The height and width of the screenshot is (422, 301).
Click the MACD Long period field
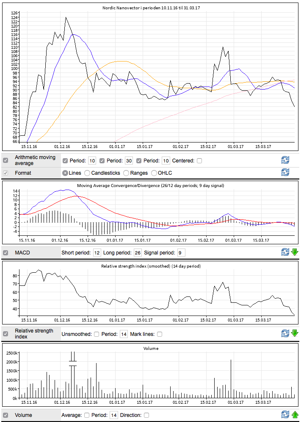138,253
